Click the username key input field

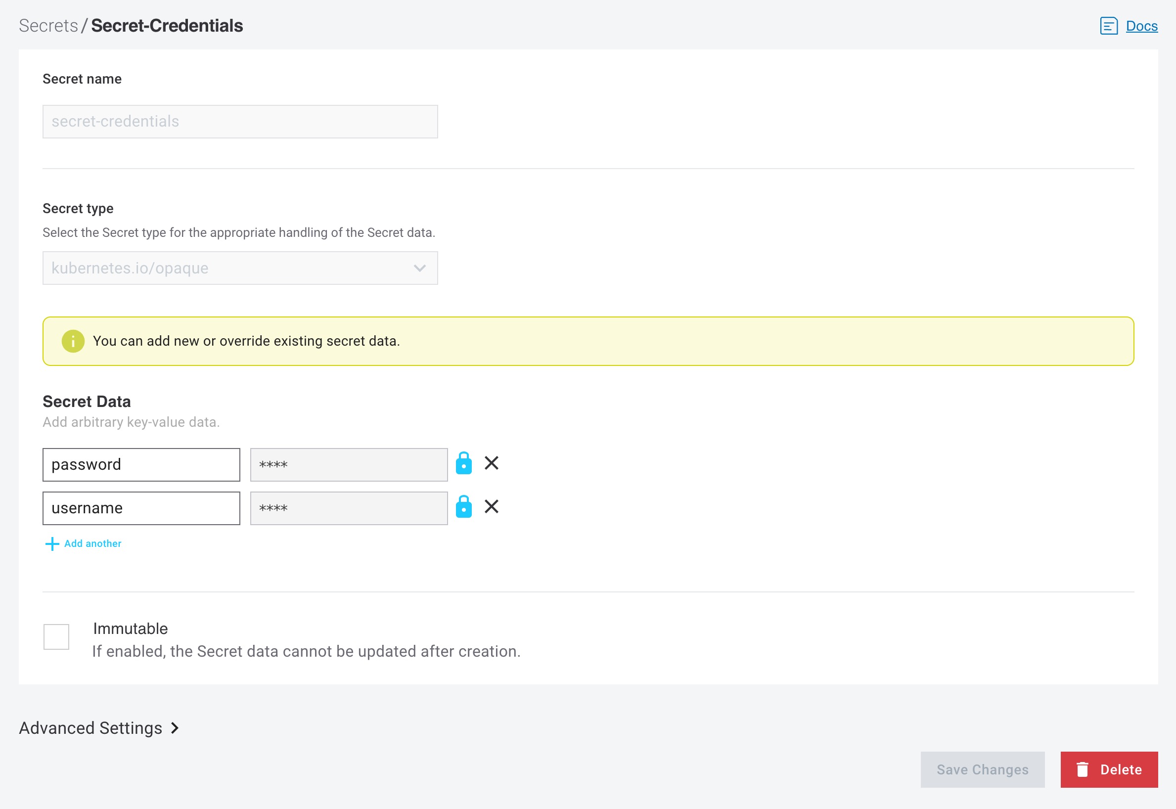[x=141, y=508]
